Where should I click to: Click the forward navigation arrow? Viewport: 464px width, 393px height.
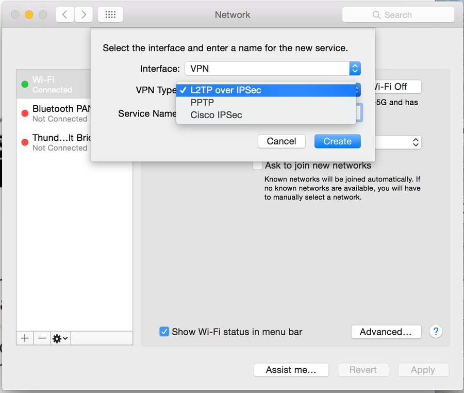84,14
